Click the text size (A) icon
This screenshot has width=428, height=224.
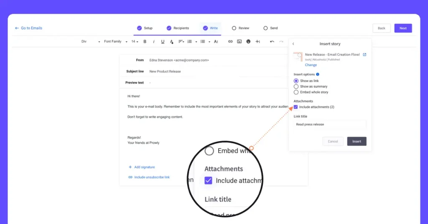pos(216,41)
